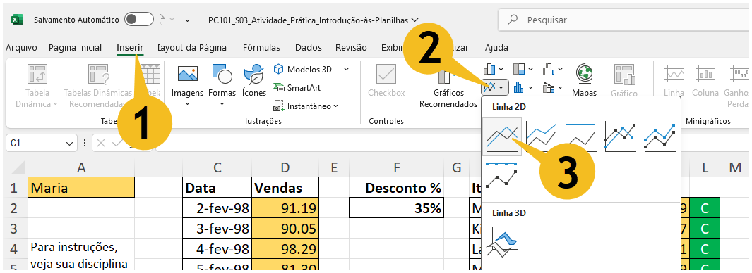Select the yellow Maria cell in A1

pos(81,188)
